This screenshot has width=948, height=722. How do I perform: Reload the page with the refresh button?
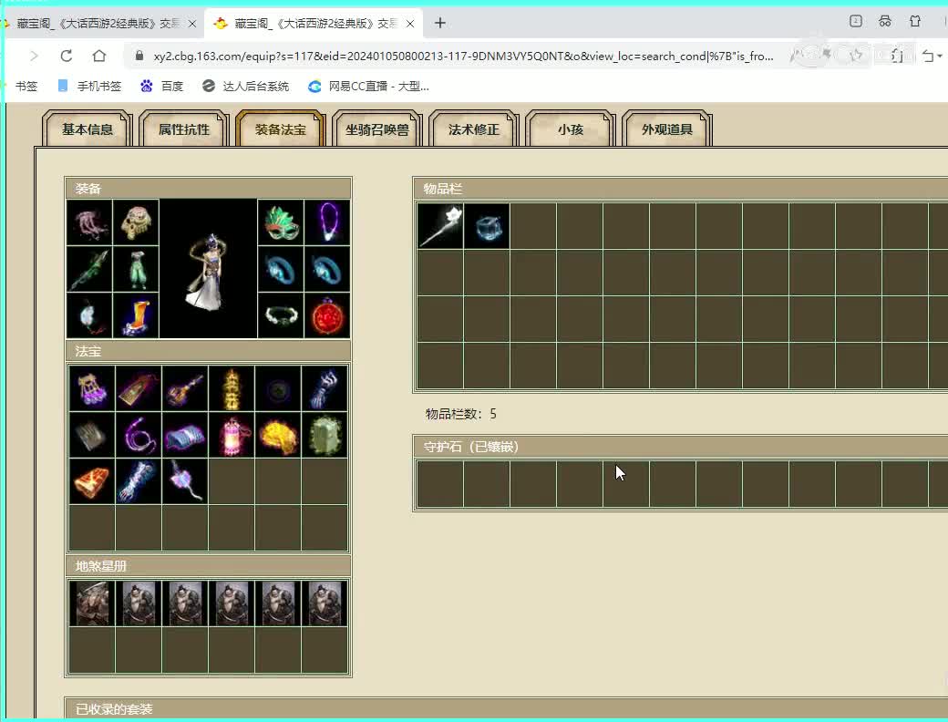67,57
